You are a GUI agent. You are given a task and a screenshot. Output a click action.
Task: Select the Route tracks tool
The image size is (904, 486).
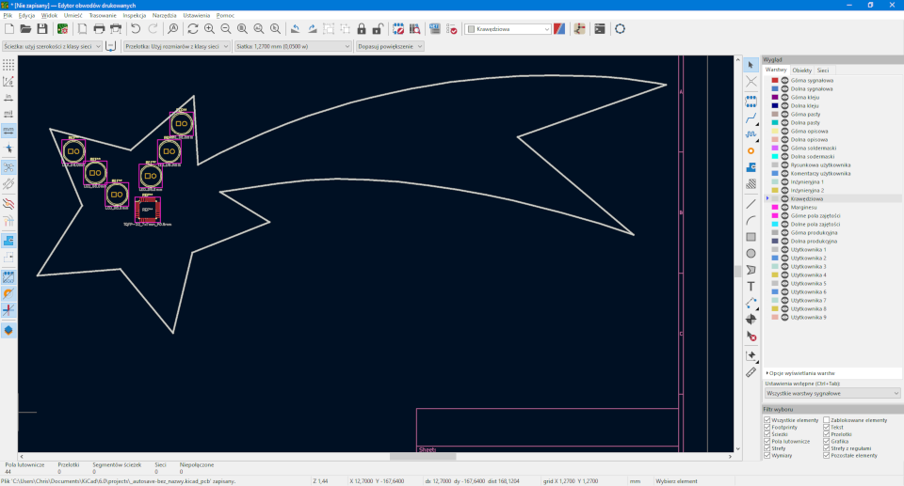(x=751, y=118)
